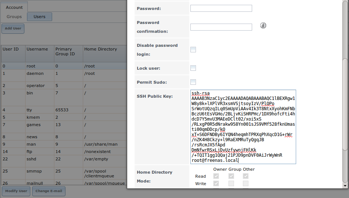This screenshot has height=198, width=349.
Task: Toggle Other Read permission checkbox
Action: tap(245, 176)
